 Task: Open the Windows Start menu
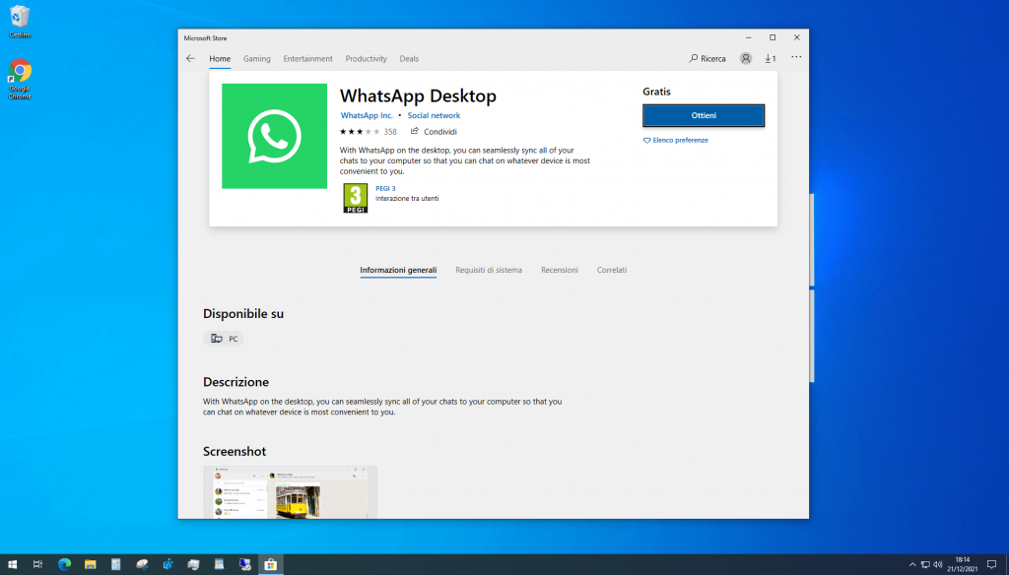13,564
